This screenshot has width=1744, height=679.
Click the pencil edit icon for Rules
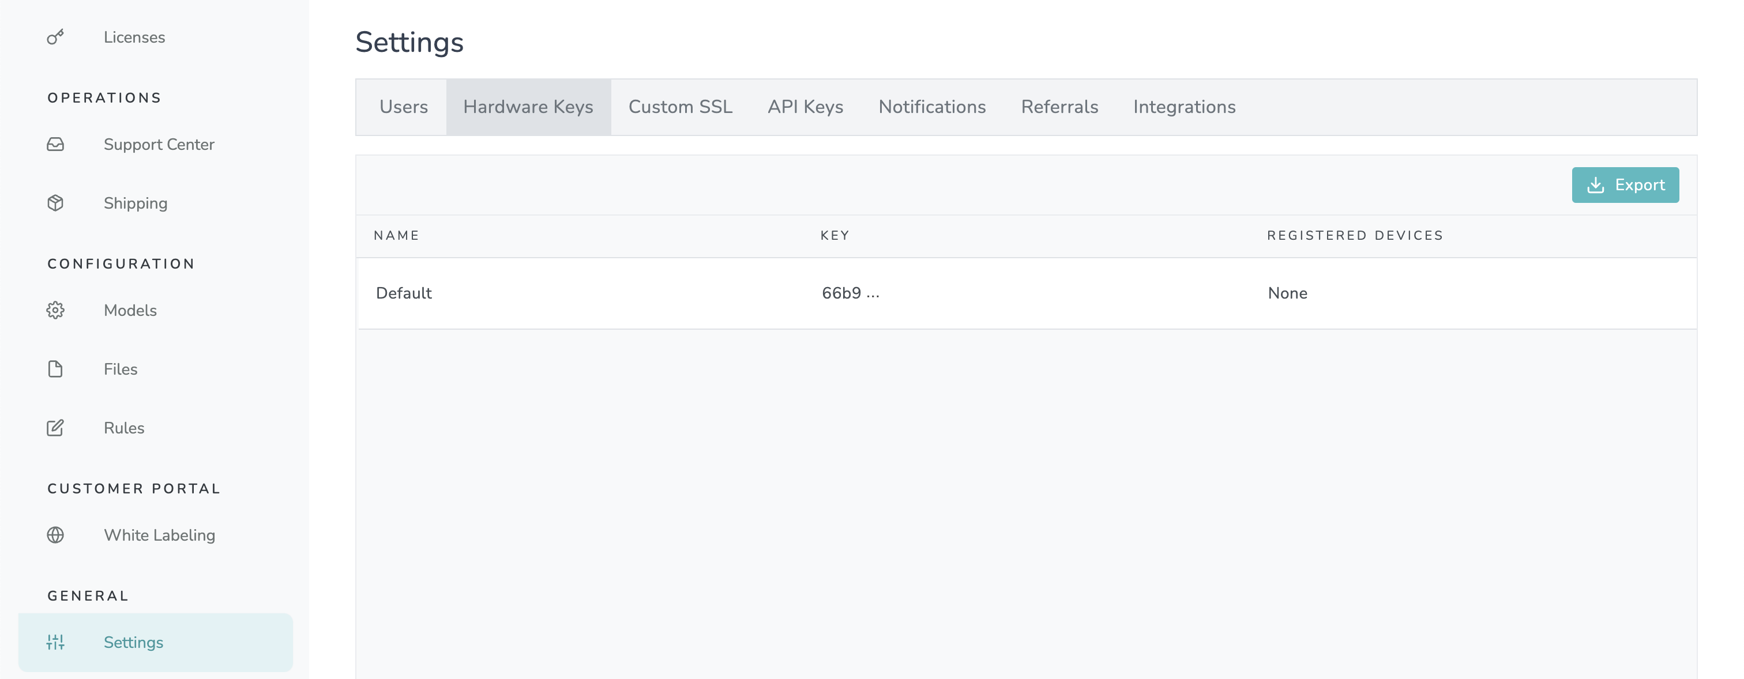click(55, 428)
